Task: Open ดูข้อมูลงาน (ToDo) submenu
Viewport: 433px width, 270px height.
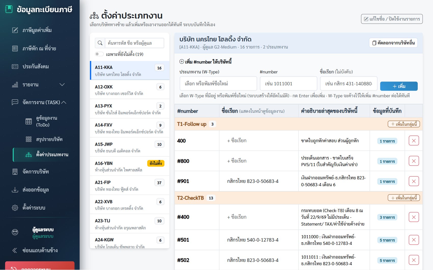Action: (x=46, y=121)
